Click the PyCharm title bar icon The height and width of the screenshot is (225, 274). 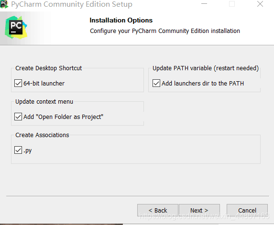4,4
